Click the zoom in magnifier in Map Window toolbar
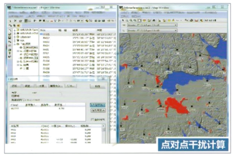235x157 pixels. (131, 20)
